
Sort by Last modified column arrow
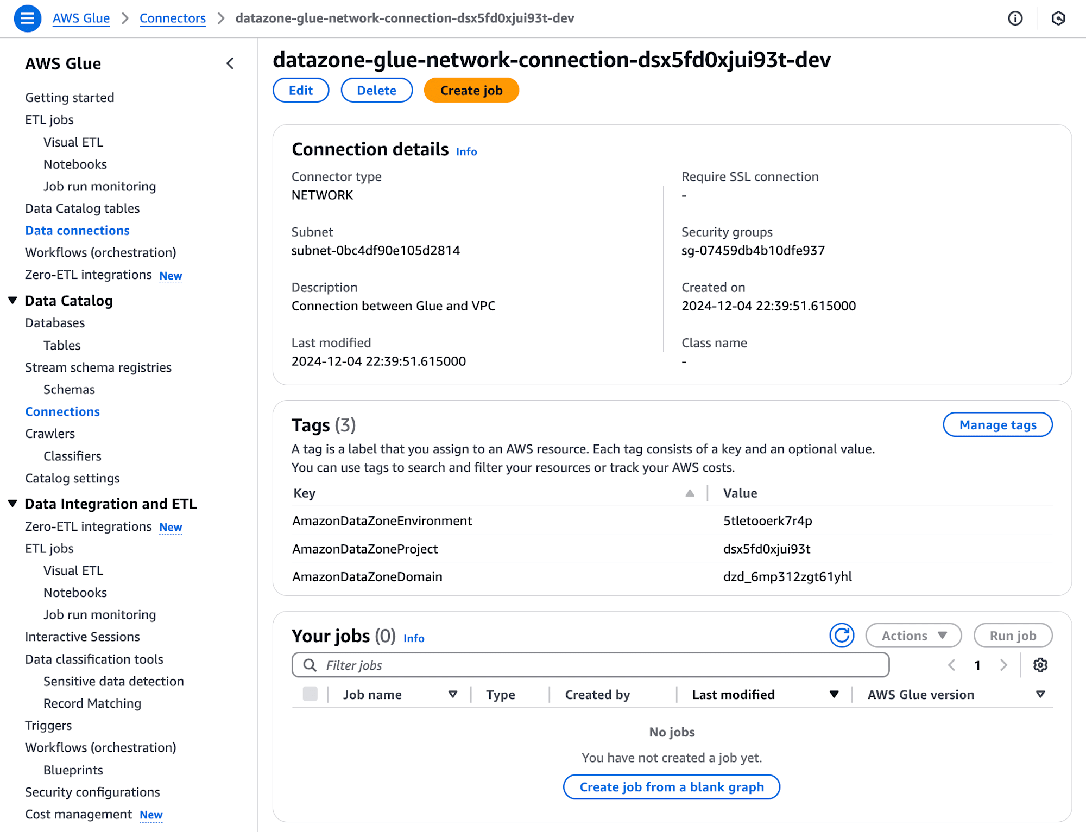834,694
